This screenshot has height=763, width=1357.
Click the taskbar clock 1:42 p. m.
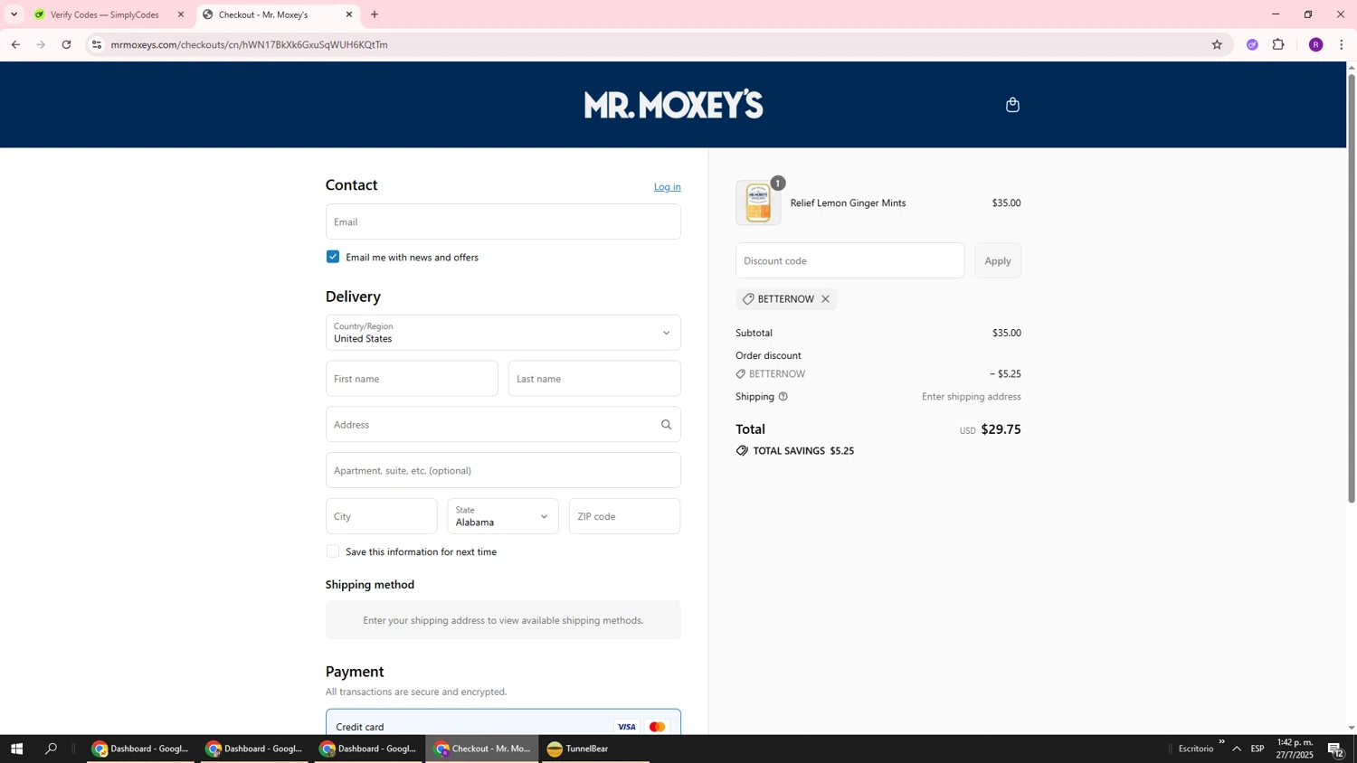pyautogui.click(x=1295, y=749)
